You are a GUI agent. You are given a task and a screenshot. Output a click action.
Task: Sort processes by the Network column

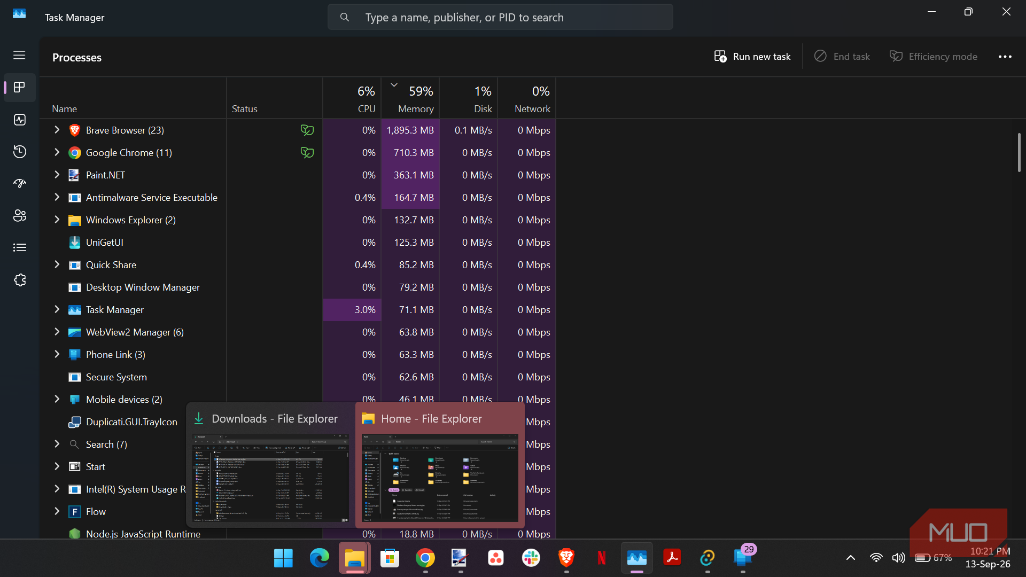click(x=527, y=98)
